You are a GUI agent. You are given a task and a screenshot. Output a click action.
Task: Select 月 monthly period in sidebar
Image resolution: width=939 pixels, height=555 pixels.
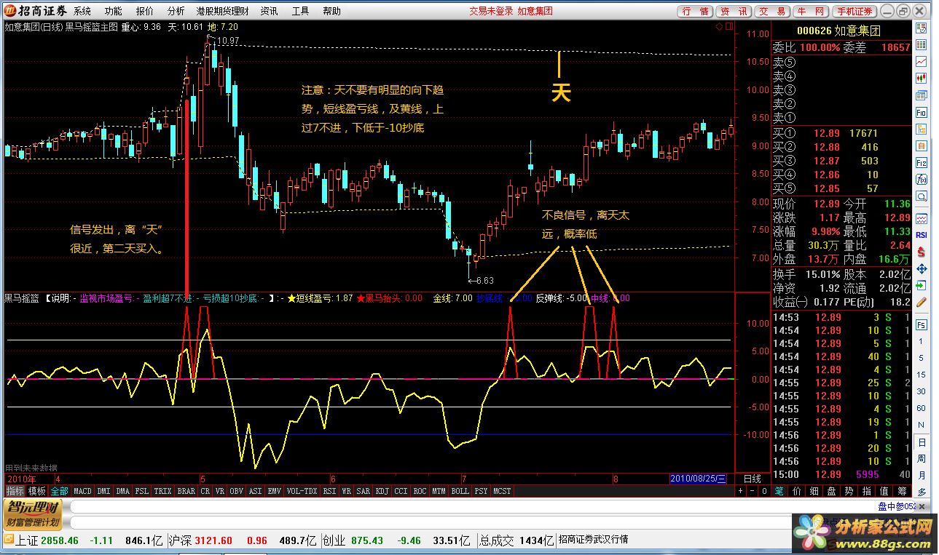pyautogui.click(x=922, y=475)
